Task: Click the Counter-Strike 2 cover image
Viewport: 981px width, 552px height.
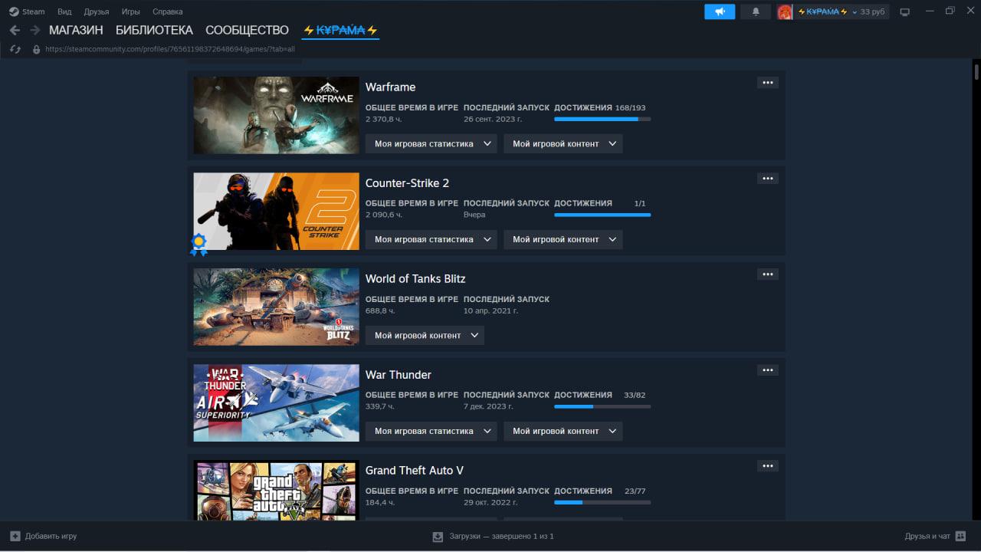Action: coord(276,211)
